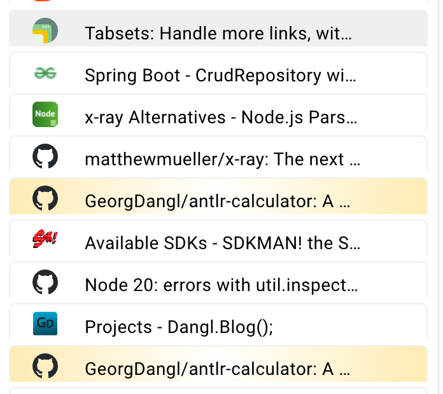
Task: Click the blue GD Dangl.Blog icon
Action: tap(45, 323)
